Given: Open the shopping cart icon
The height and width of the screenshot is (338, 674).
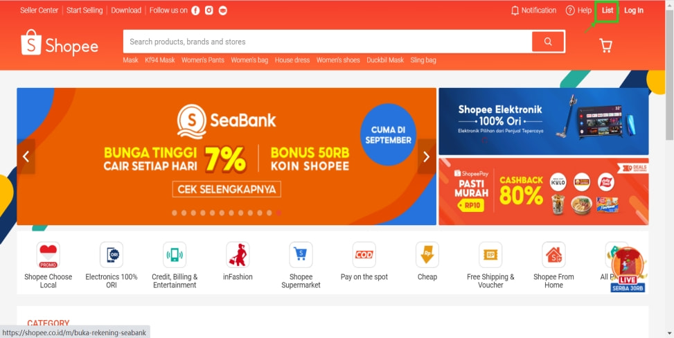Looking at the screenshot, I should point(605,46).
